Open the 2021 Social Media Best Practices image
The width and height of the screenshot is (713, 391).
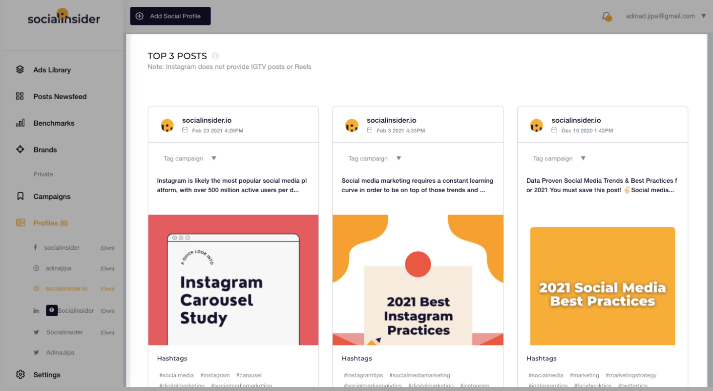coord(603,286)
